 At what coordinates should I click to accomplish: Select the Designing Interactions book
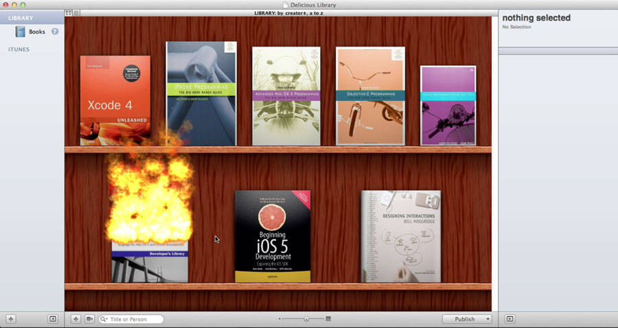coord(401,237)
